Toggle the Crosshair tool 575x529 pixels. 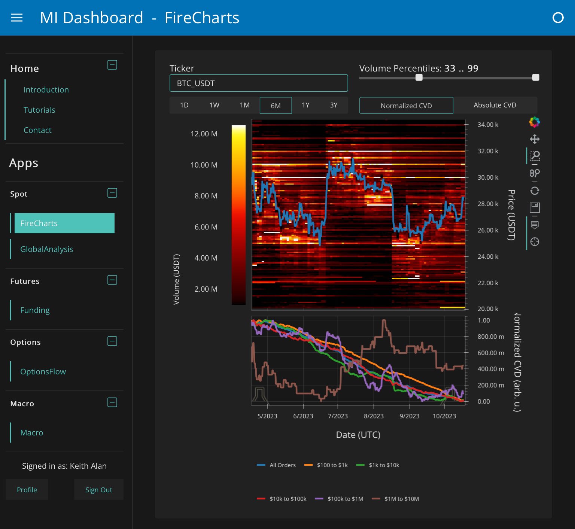[x=535, y=242]
